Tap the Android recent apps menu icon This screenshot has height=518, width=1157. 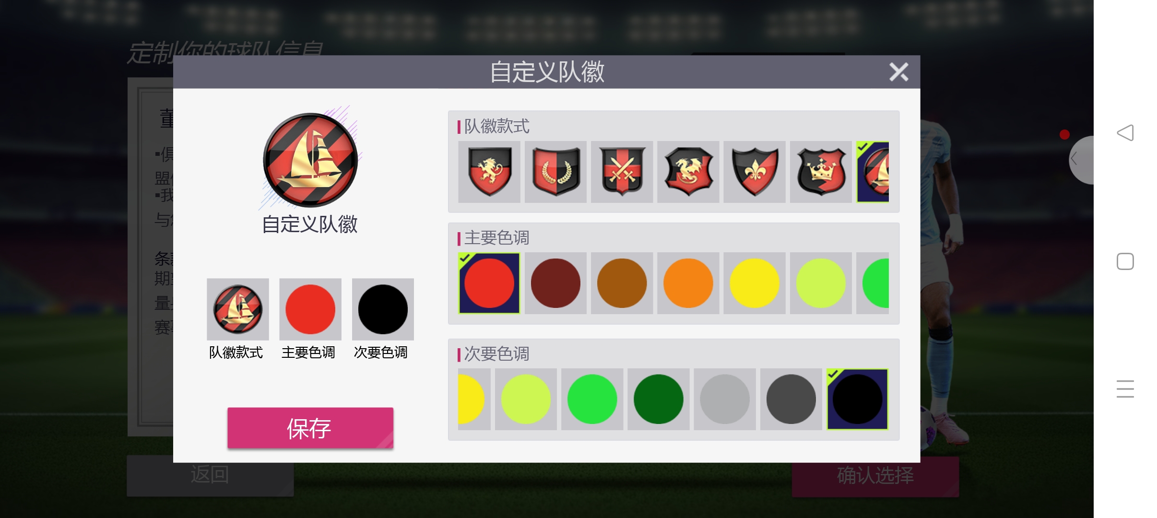point(1125,389)
